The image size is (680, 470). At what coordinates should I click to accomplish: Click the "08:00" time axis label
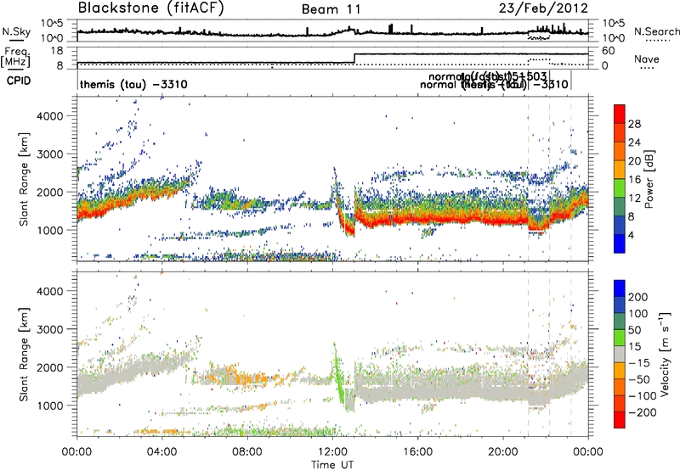(247, 452)
